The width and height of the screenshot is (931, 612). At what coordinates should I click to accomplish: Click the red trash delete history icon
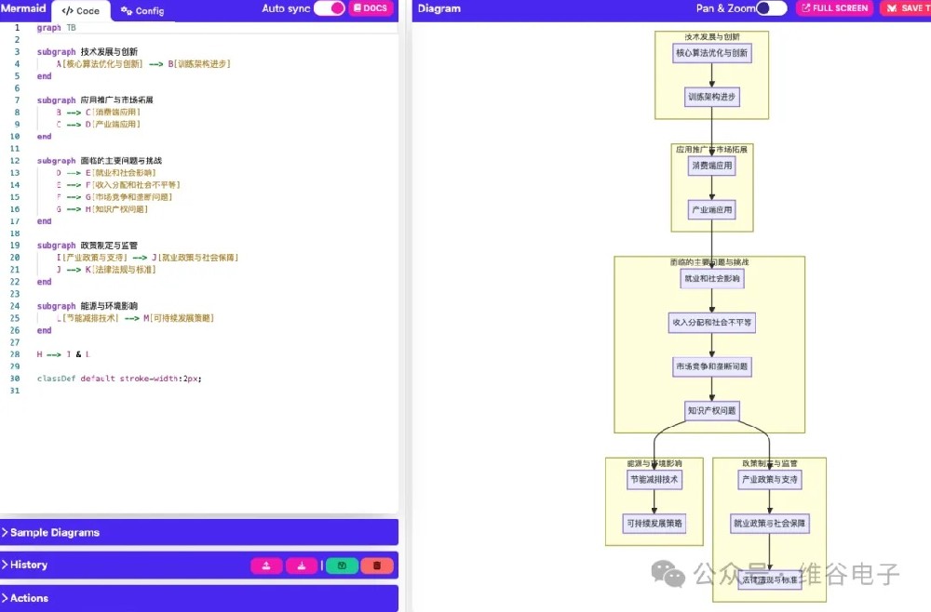pyautogui.click(x=377, y=565)
